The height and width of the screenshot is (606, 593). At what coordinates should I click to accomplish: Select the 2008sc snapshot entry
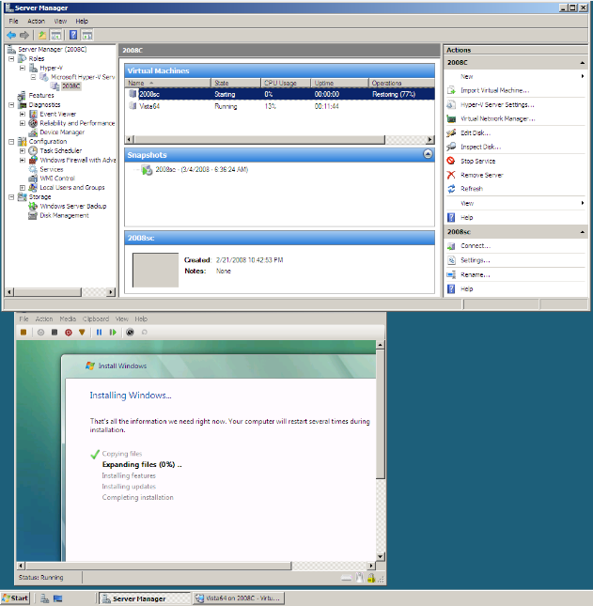point(201,170)
